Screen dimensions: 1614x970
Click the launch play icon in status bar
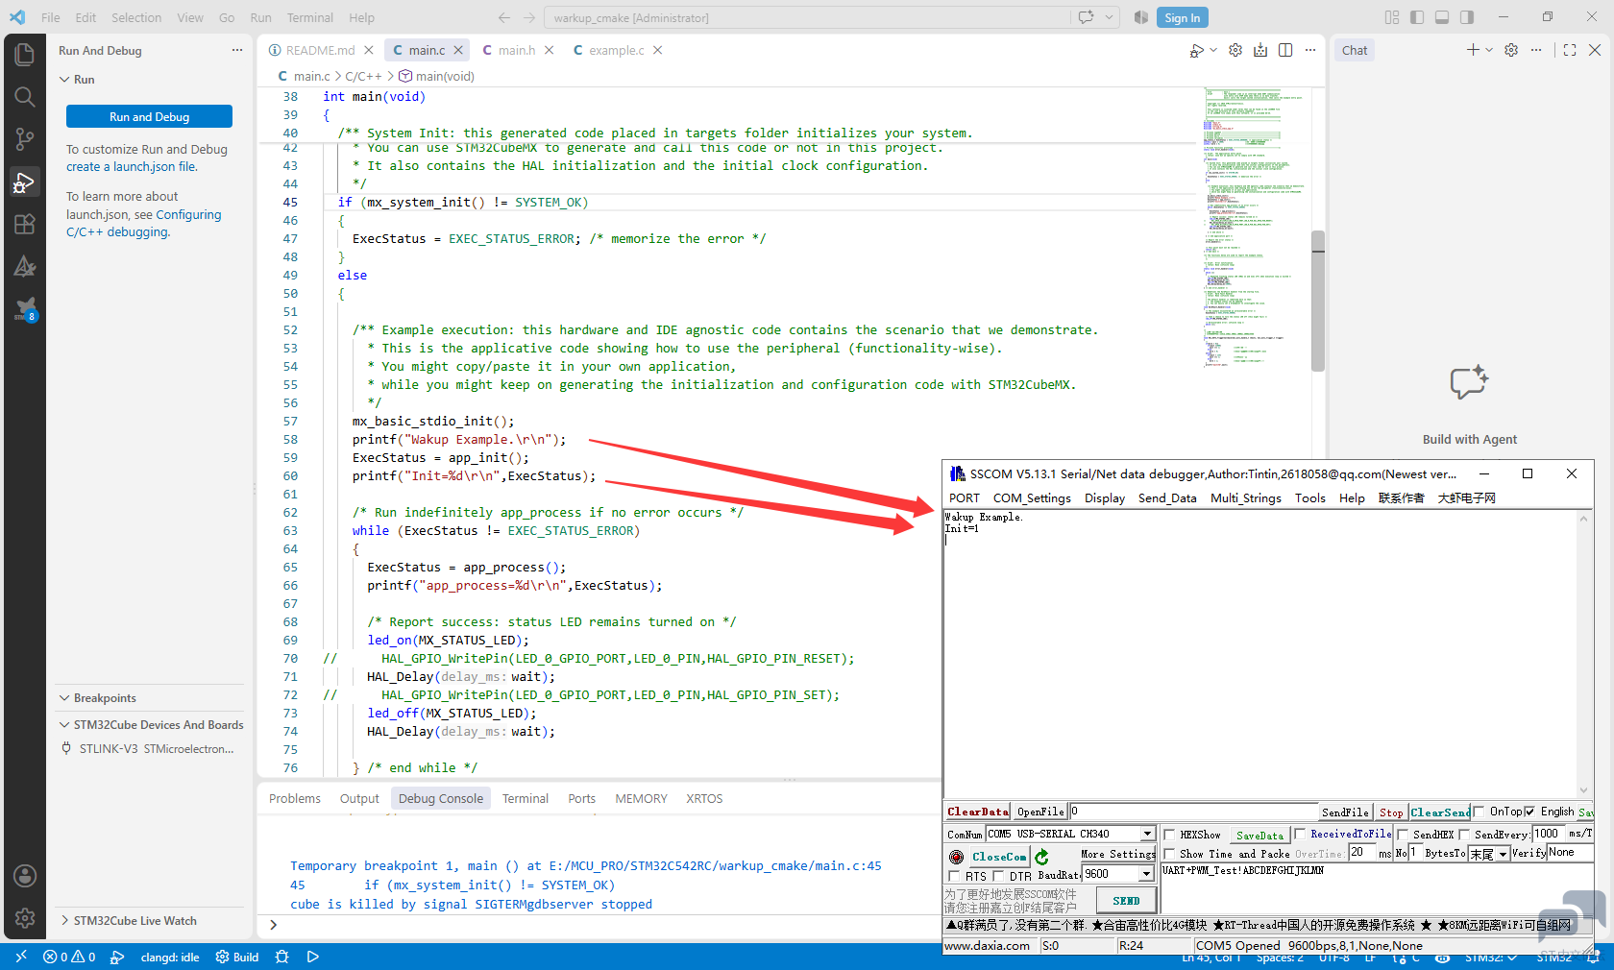point(312,957)
